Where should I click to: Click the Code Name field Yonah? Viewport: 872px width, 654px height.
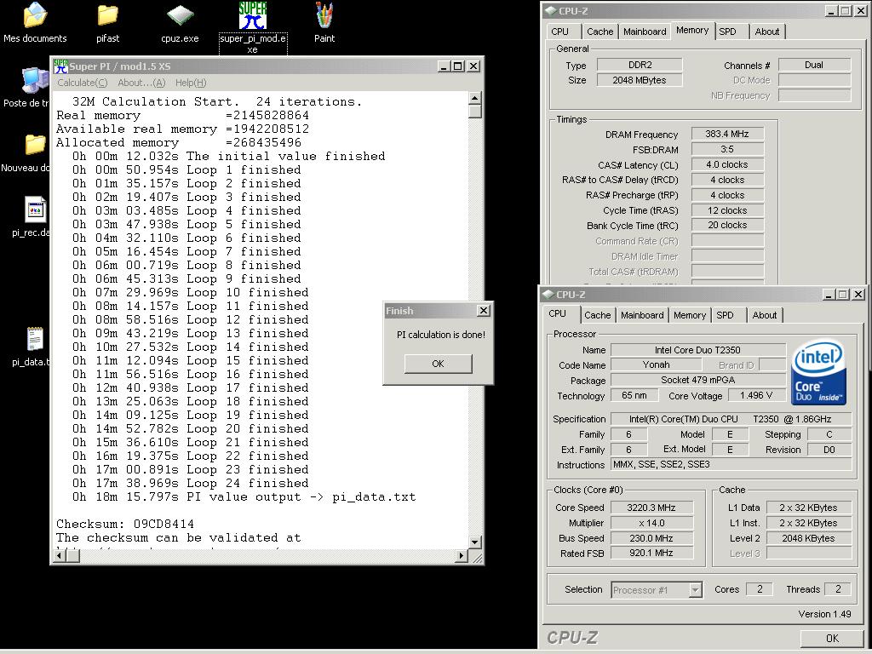657,364
